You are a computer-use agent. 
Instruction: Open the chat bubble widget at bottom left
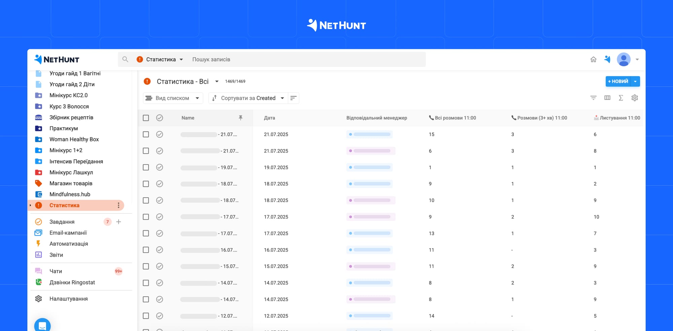click(42, 325)
